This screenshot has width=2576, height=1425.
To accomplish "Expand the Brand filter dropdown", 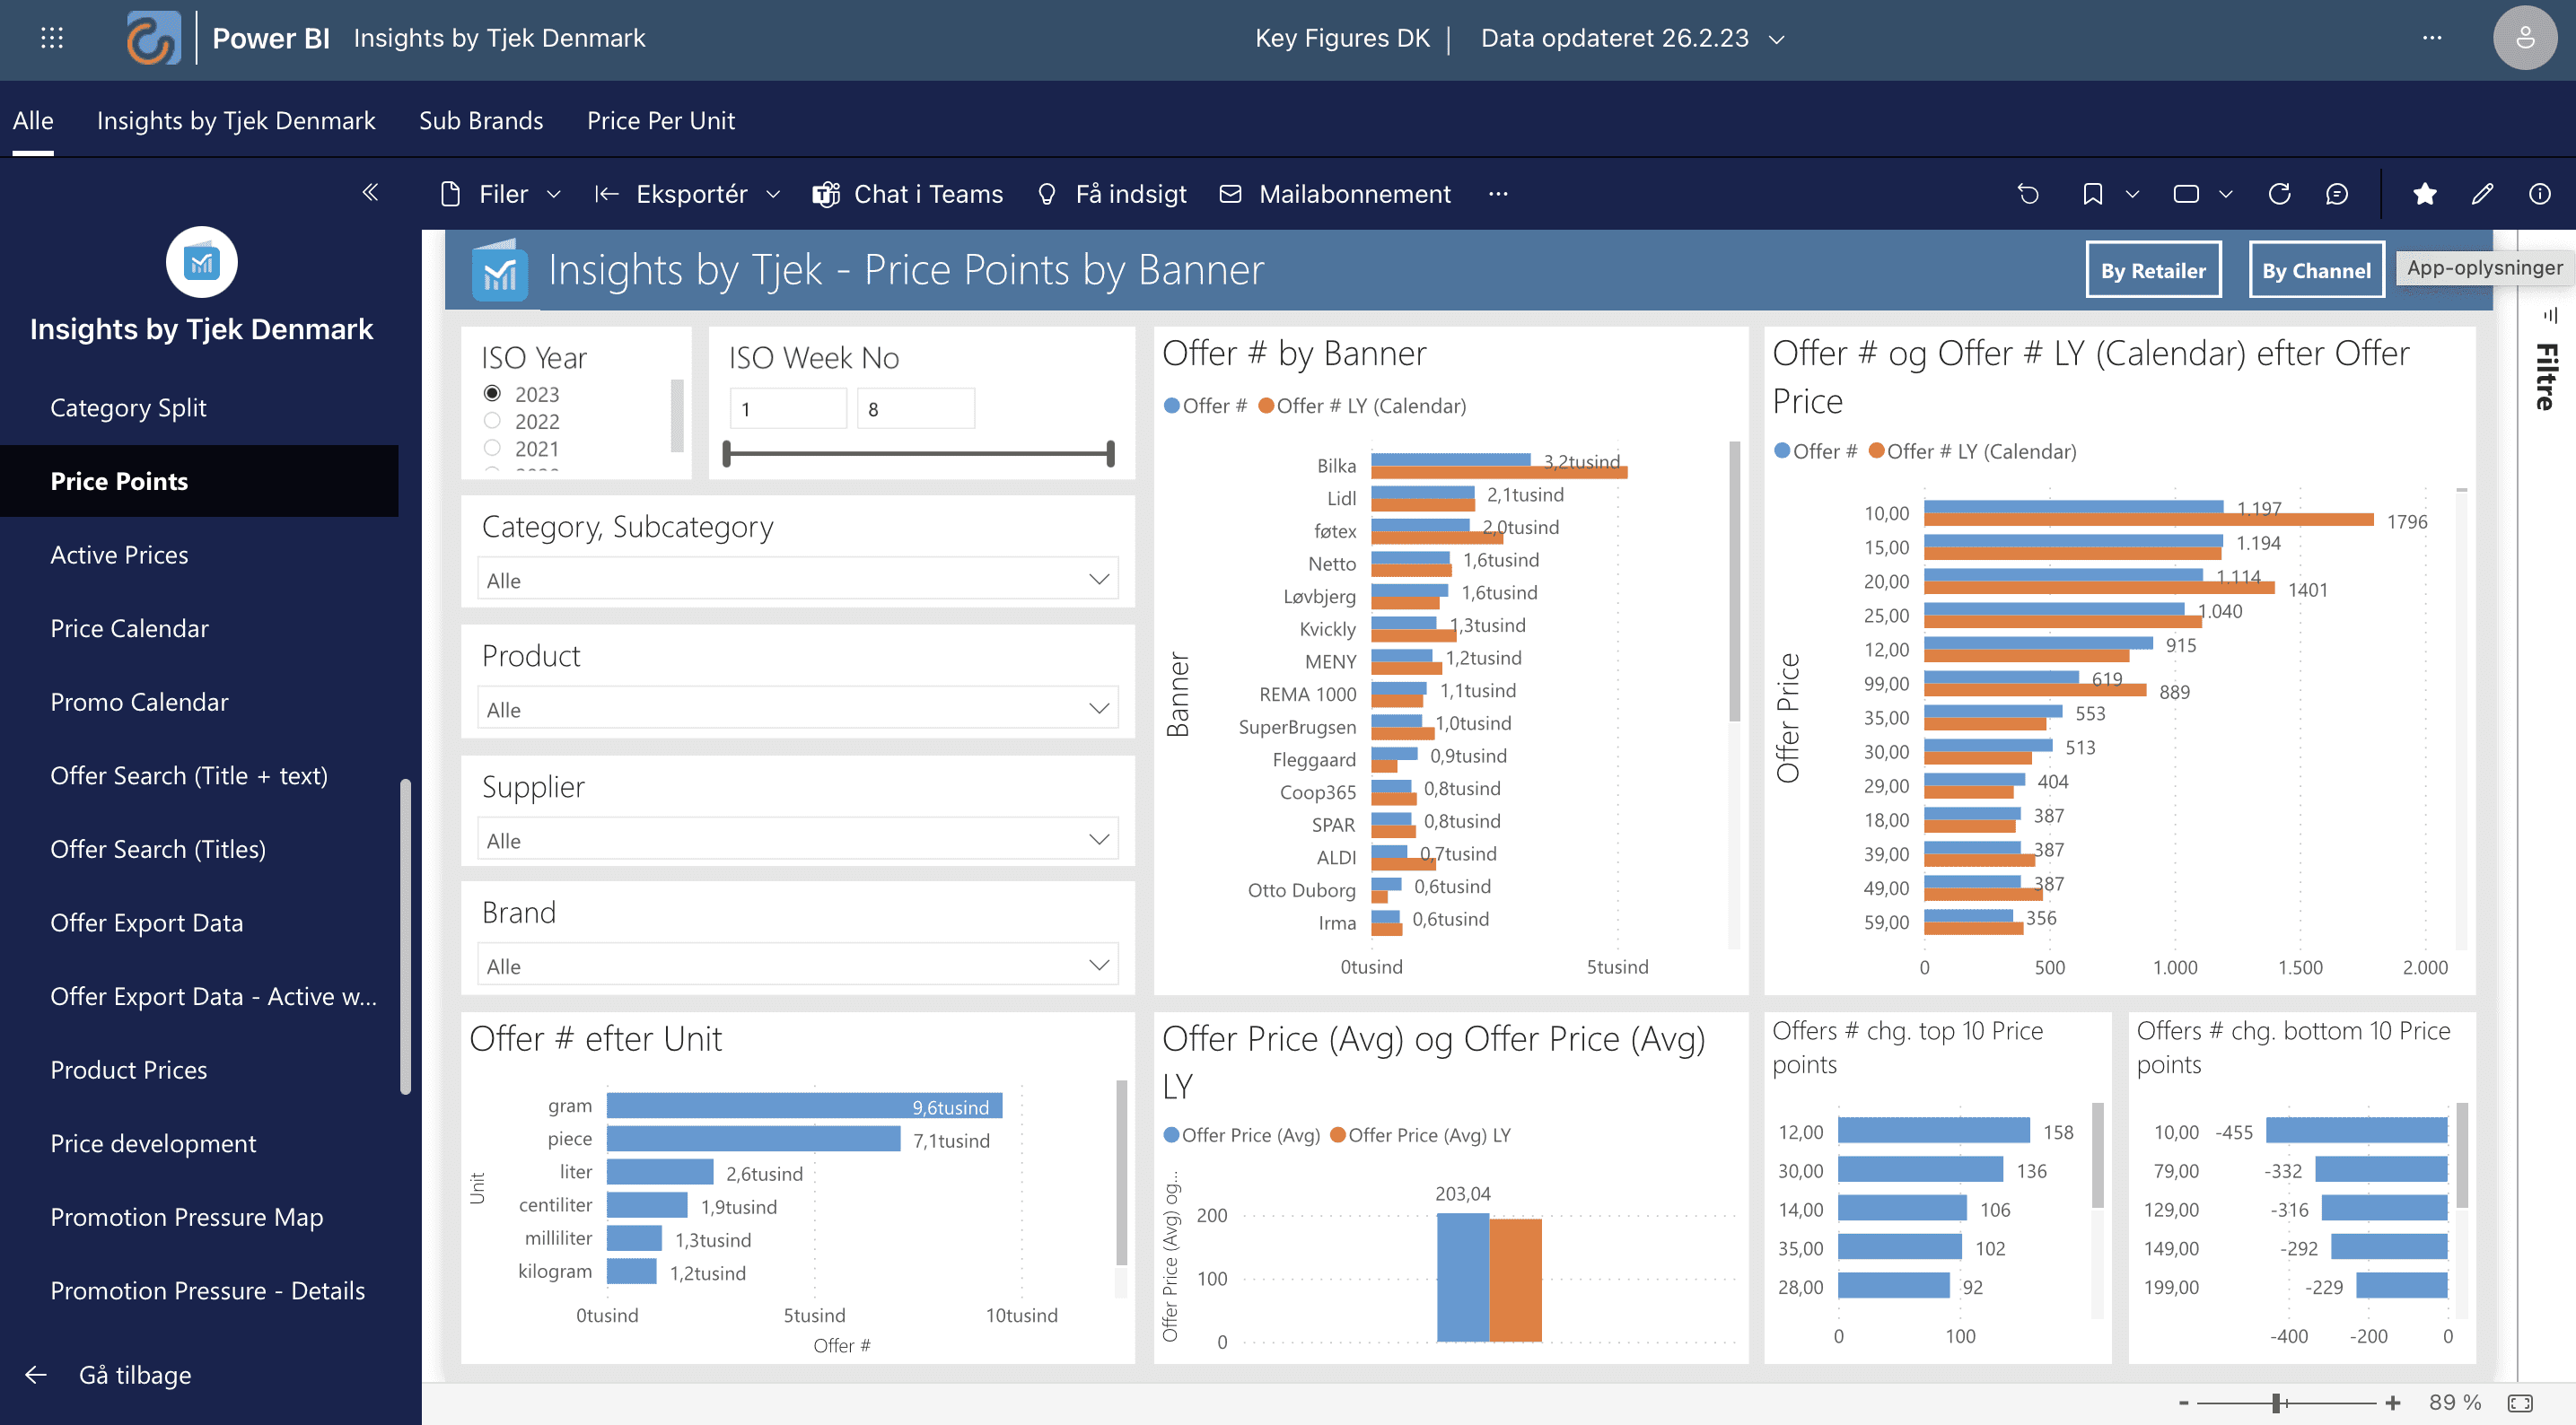I will [797, 966].
